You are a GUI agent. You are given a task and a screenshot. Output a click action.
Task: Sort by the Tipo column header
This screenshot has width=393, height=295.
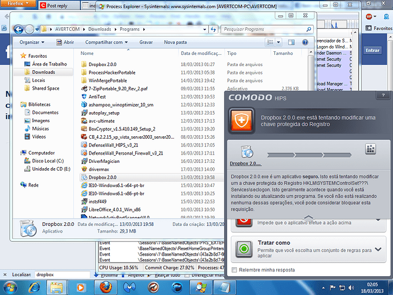tap(231, 53)
